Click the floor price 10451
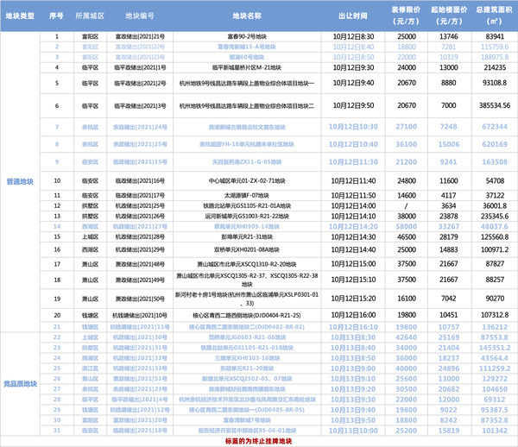Viewport: 518px width, 447px height. click(x=449, y=315)
